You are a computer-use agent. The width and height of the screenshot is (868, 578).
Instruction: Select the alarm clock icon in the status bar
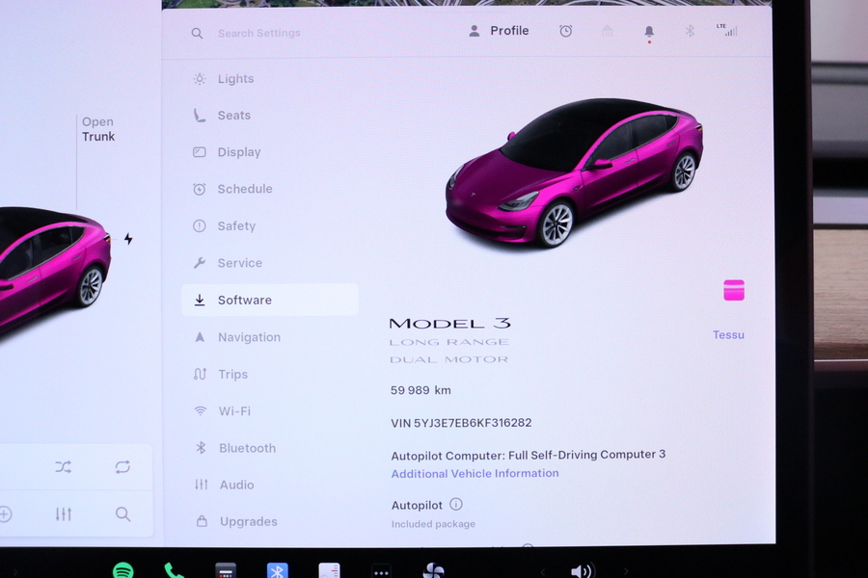(566, 30)
